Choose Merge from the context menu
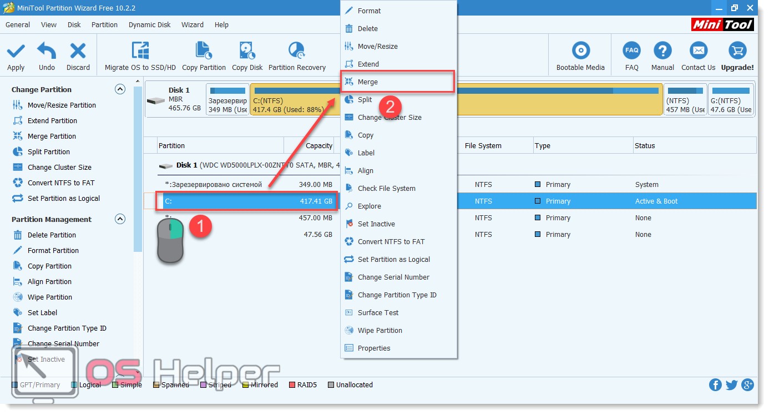The image size is (769, 415). coord(367,82)
